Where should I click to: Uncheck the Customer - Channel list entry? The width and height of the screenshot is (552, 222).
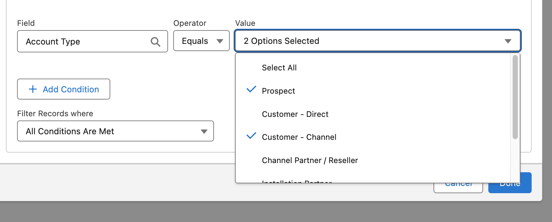click(x=299, y=137)
